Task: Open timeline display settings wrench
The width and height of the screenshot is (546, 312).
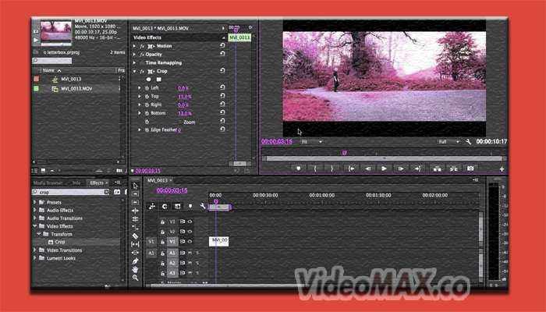Action: click(203, 206)
